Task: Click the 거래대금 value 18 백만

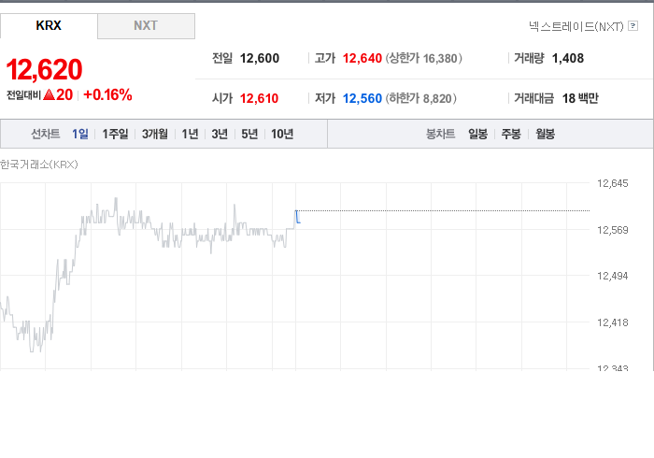Action: (x=580, y=98)
